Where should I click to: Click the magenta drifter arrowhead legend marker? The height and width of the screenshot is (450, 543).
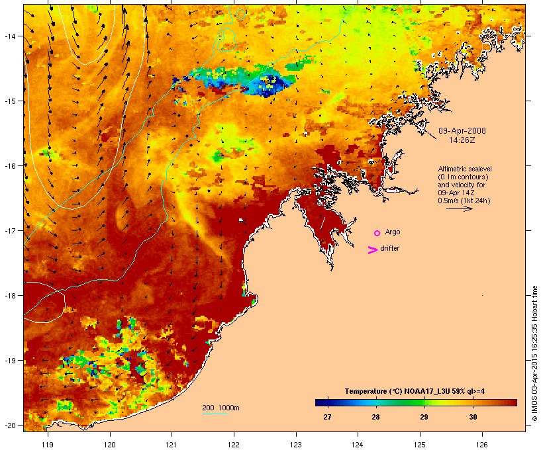tap(373, 250)
